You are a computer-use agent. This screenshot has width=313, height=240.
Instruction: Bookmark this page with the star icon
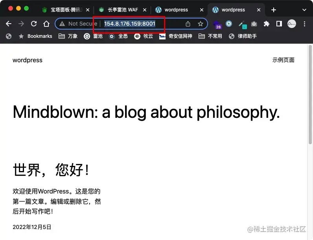pyautogui.click(x=201, y=24)
